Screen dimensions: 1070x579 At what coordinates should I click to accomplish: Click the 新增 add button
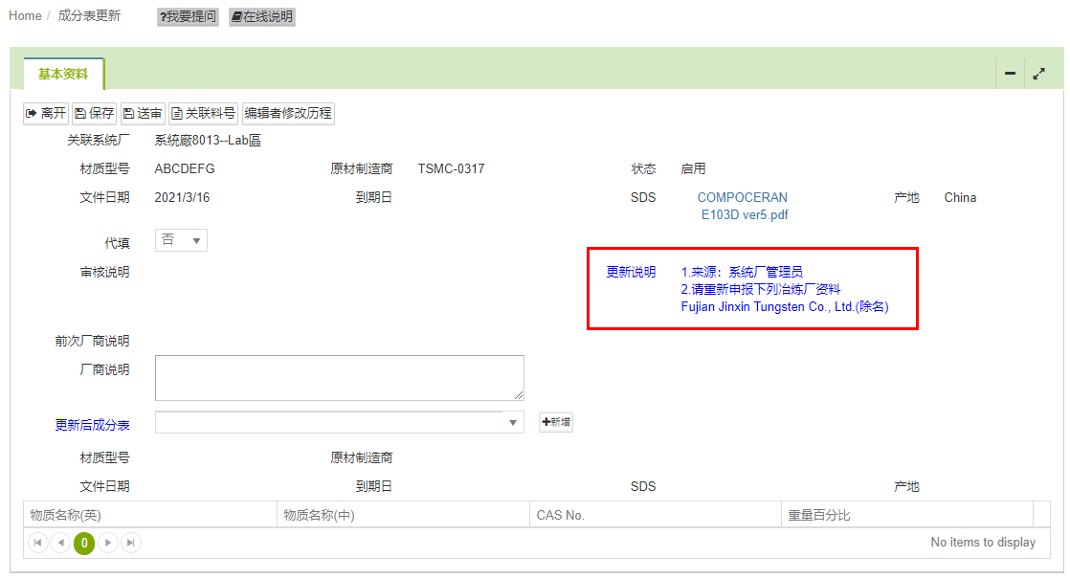(556, 422)
